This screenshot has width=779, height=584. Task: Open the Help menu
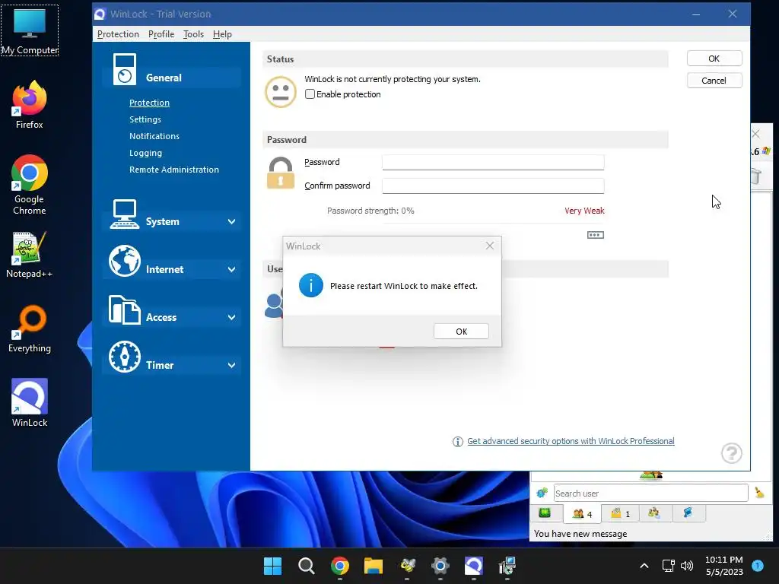pyautogui.click(x=222, y=33)
